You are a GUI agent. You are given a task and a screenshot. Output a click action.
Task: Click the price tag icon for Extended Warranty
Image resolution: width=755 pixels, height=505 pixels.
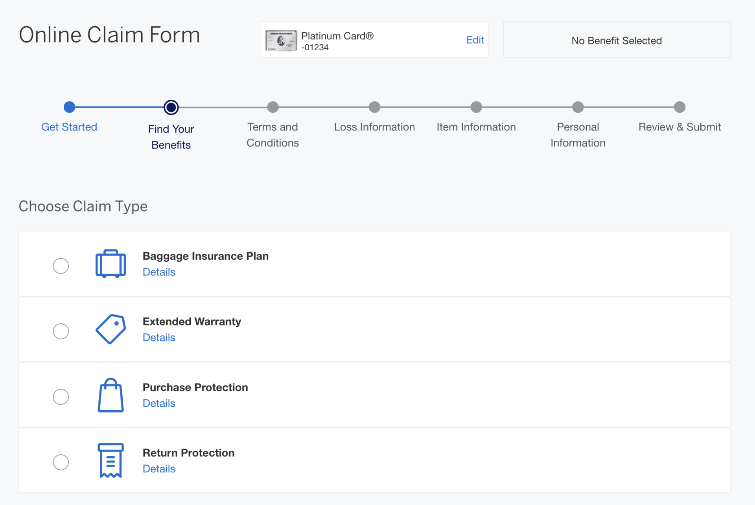tap(110, 329)
